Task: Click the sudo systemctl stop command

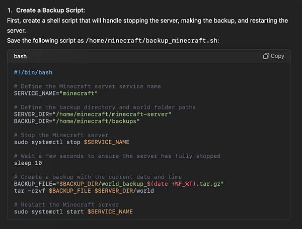Action: [x=71, y=142]
